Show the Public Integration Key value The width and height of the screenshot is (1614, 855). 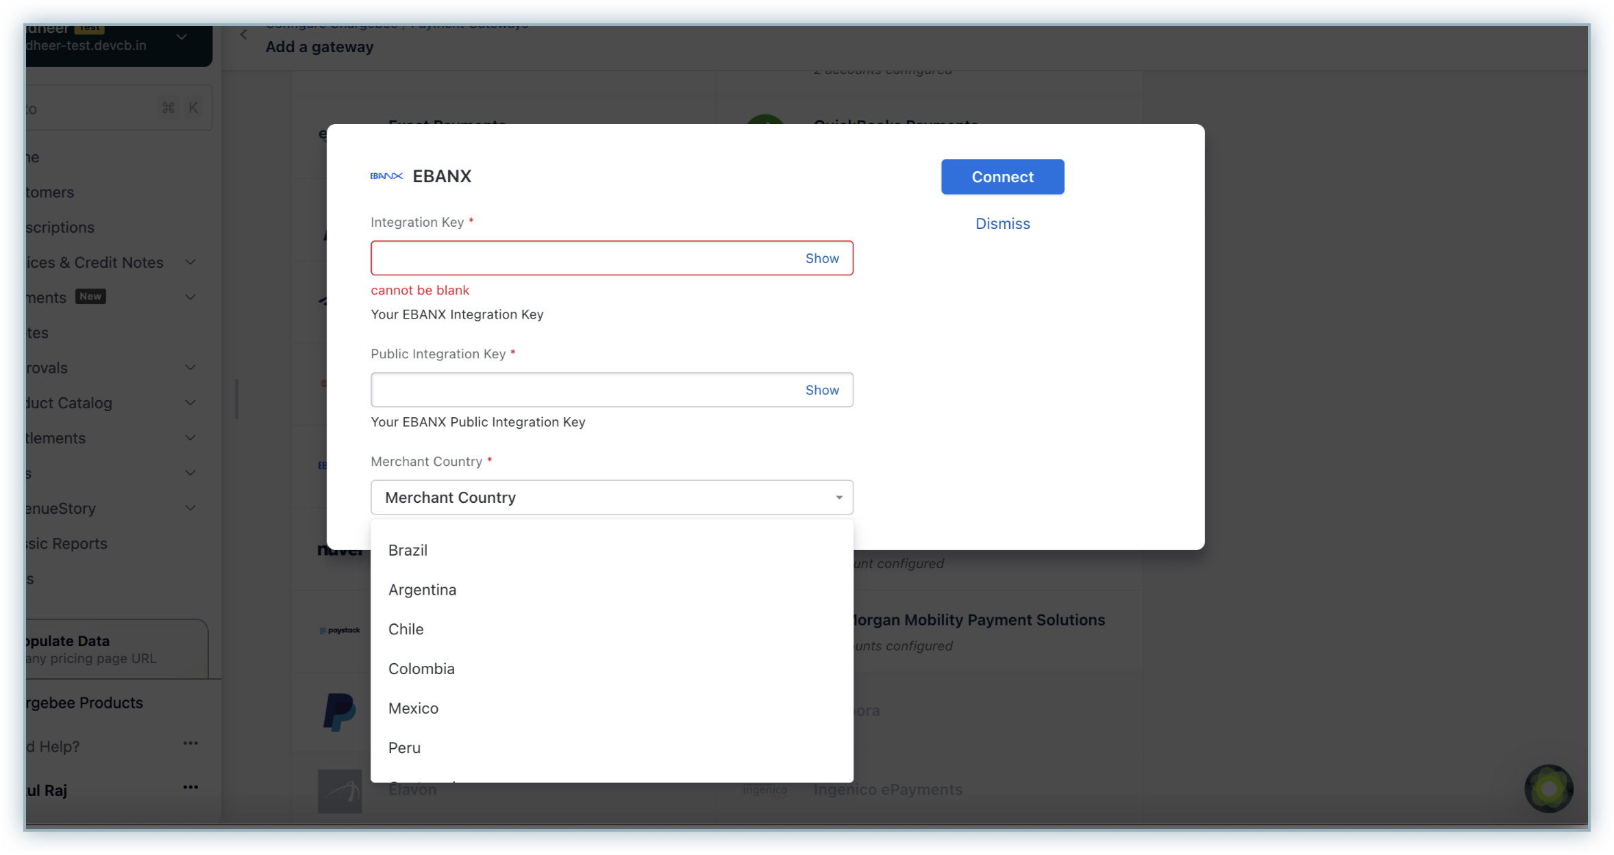pos(822,390)
